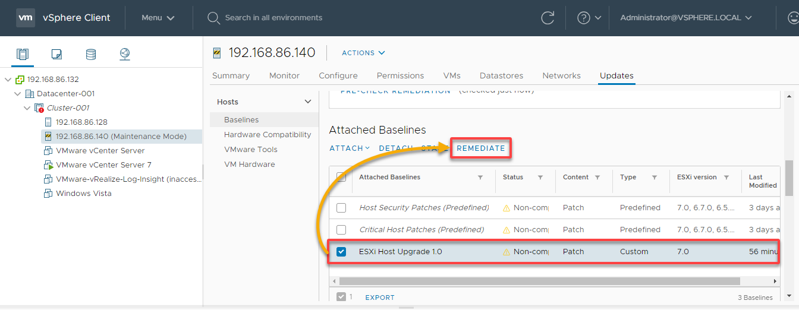The image size is (799, 310).
Task: Click the Search in all environments field
Action: [273, 18]
